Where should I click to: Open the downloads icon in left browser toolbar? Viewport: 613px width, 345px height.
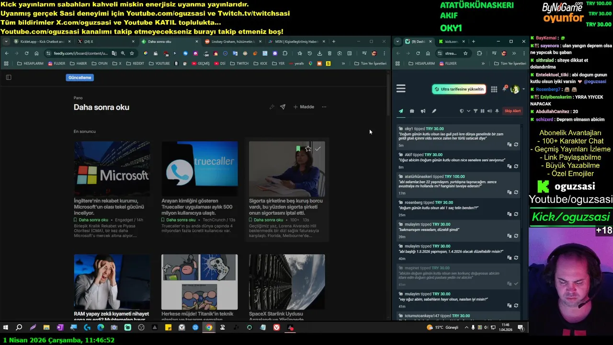[x=319, y=53]
